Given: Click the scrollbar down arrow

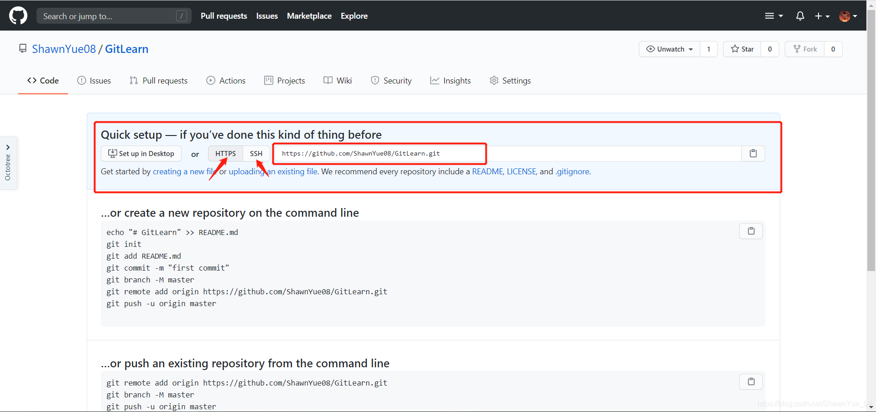Looking at the screenshot, I should 871,407.
